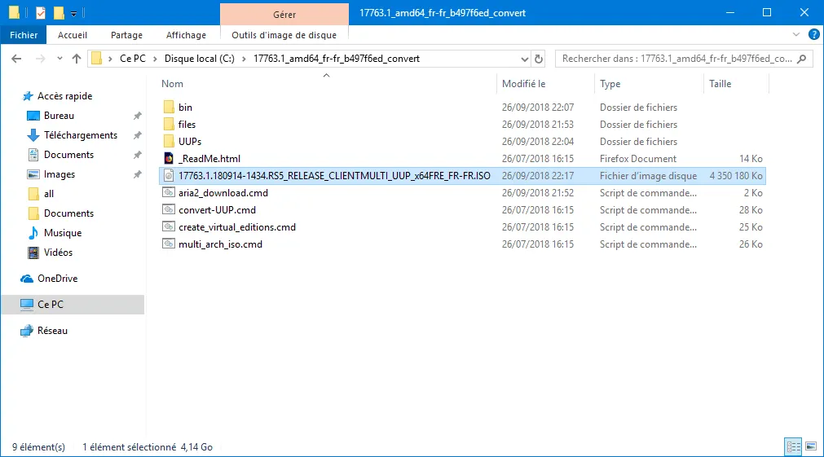Screen dimensions: 824x457
Task: Select the ISO disk image file icon
Action: pyautogui.click(x=169, y=176)
